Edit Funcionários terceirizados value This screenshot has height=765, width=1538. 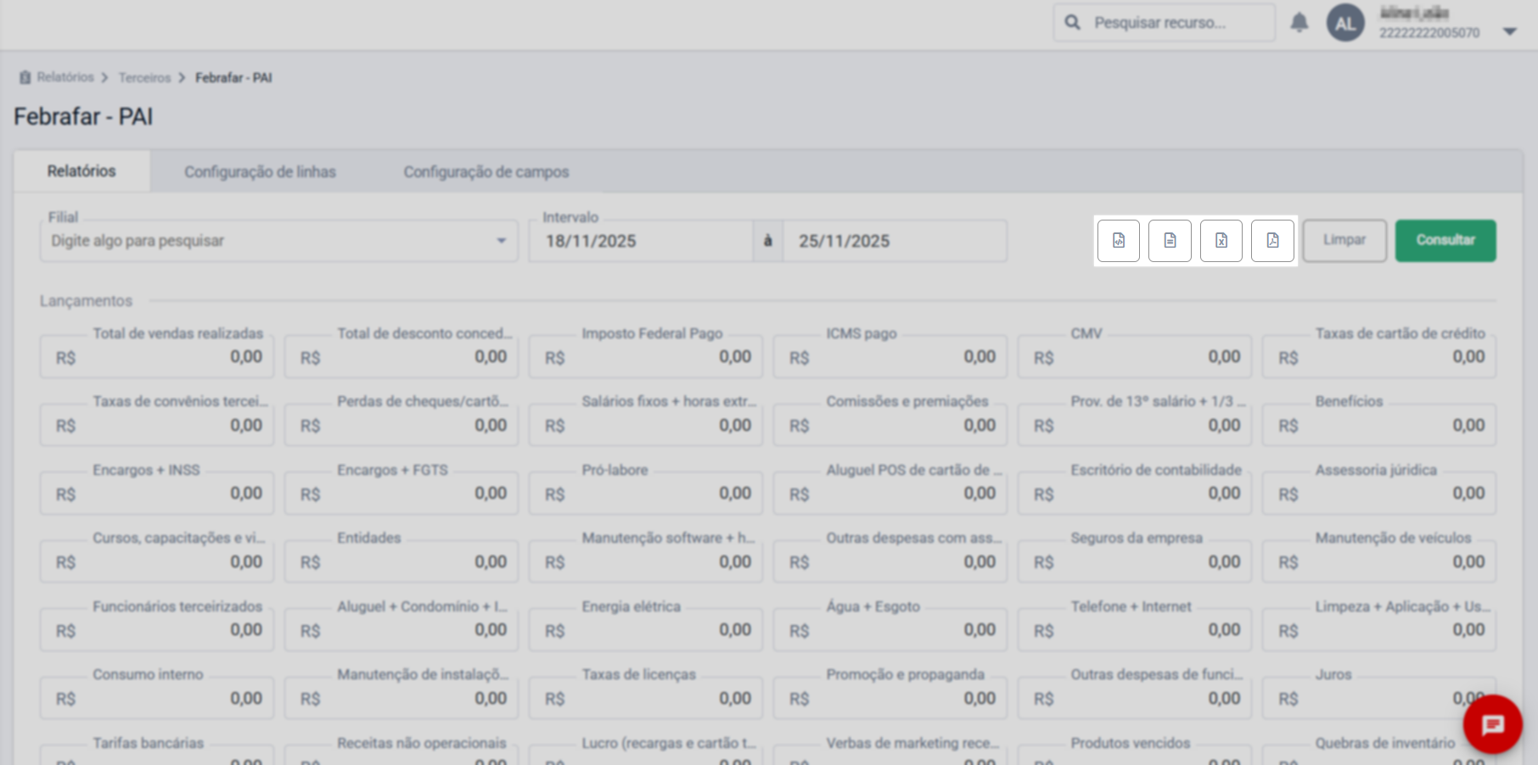(x=157, y=630)
